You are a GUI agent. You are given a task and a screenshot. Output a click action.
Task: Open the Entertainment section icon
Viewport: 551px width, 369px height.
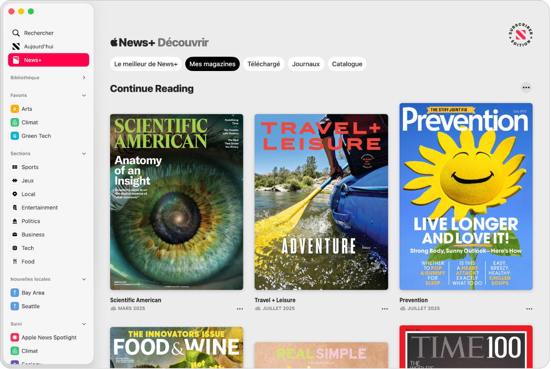15,207
